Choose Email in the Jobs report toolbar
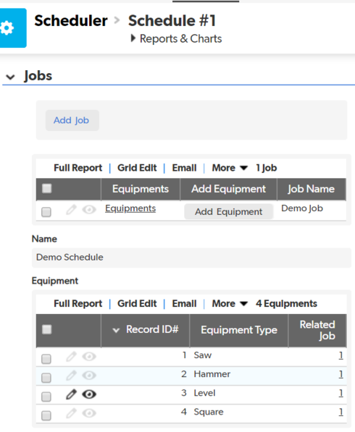355x432 pixels. [x=184, y=168]
